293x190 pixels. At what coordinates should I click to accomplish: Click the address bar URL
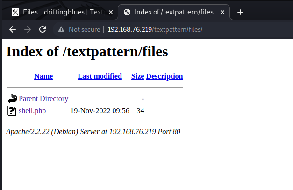click(155, 29)
